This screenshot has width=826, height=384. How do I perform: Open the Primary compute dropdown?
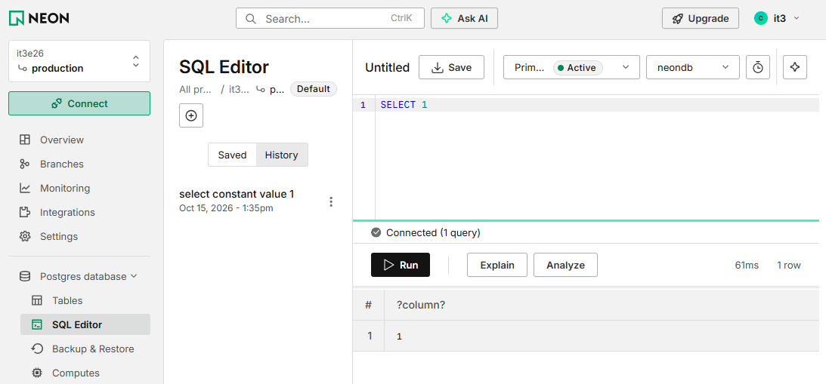(571, 67)
